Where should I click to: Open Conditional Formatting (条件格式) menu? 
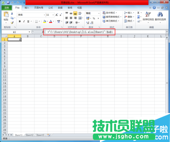pos(109,13)
